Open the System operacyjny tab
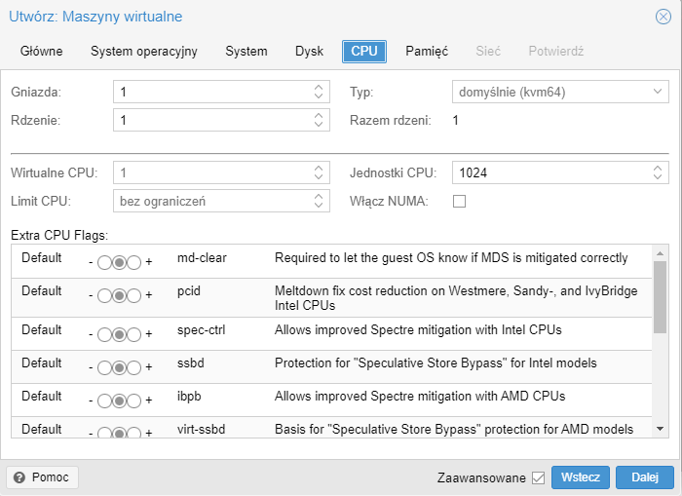 144,51
